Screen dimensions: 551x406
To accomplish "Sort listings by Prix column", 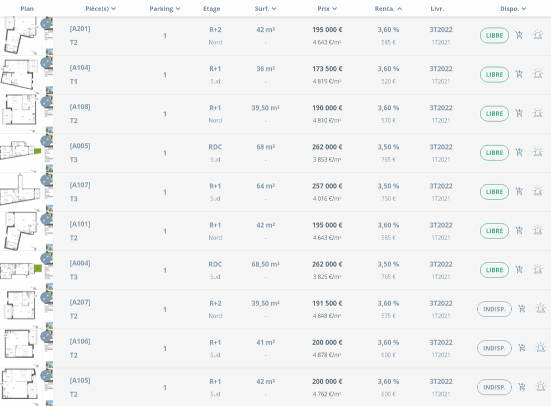I will click(x=327, y=8).
